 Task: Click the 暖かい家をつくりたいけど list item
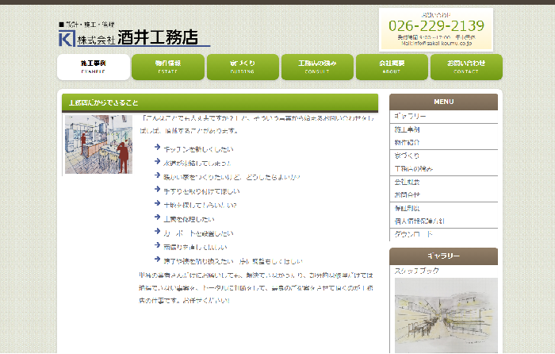232,177
